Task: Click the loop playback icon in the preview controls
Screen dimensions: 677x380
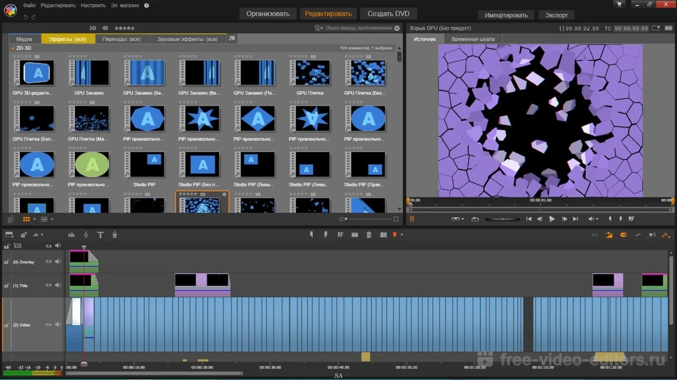Action: coord(475,219)
